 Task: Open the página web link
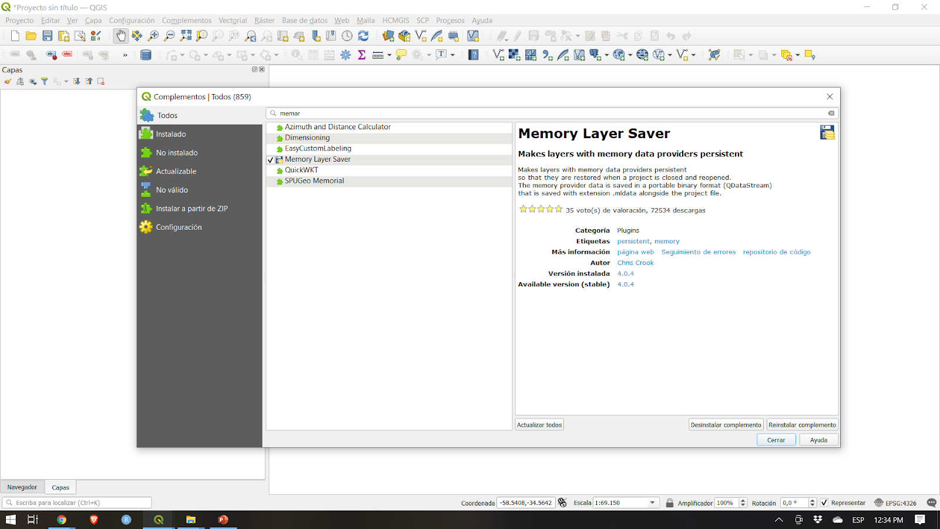(x=636, y=252)
